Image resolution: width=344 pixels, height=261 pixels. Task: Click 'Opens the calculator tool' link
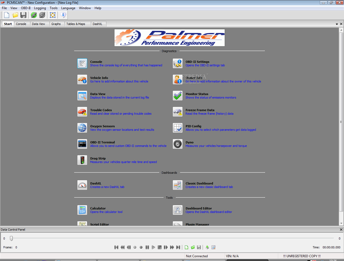coord(106,212)
